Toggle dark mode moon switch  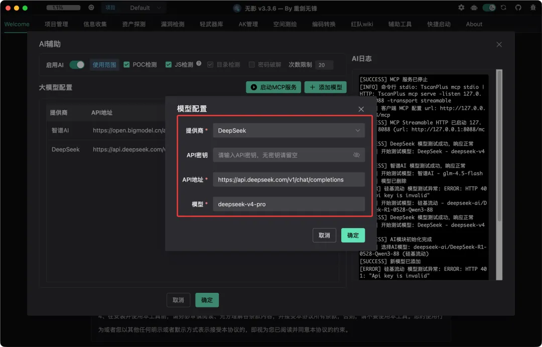[489, 8]
